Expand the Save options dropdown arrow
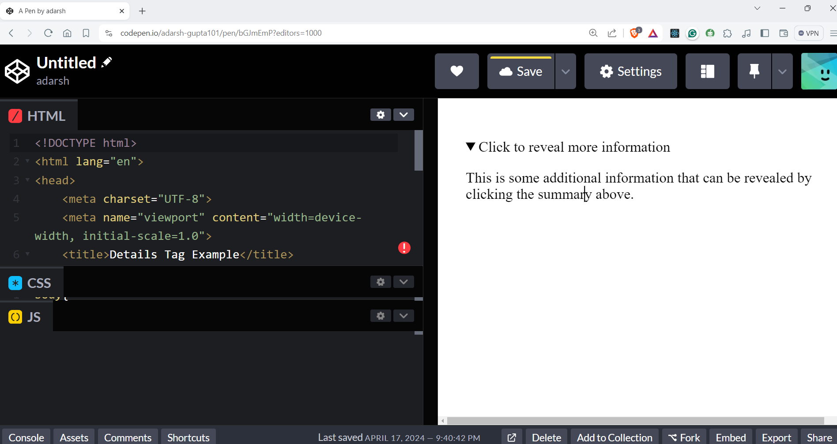 click(x=566, y=71)
